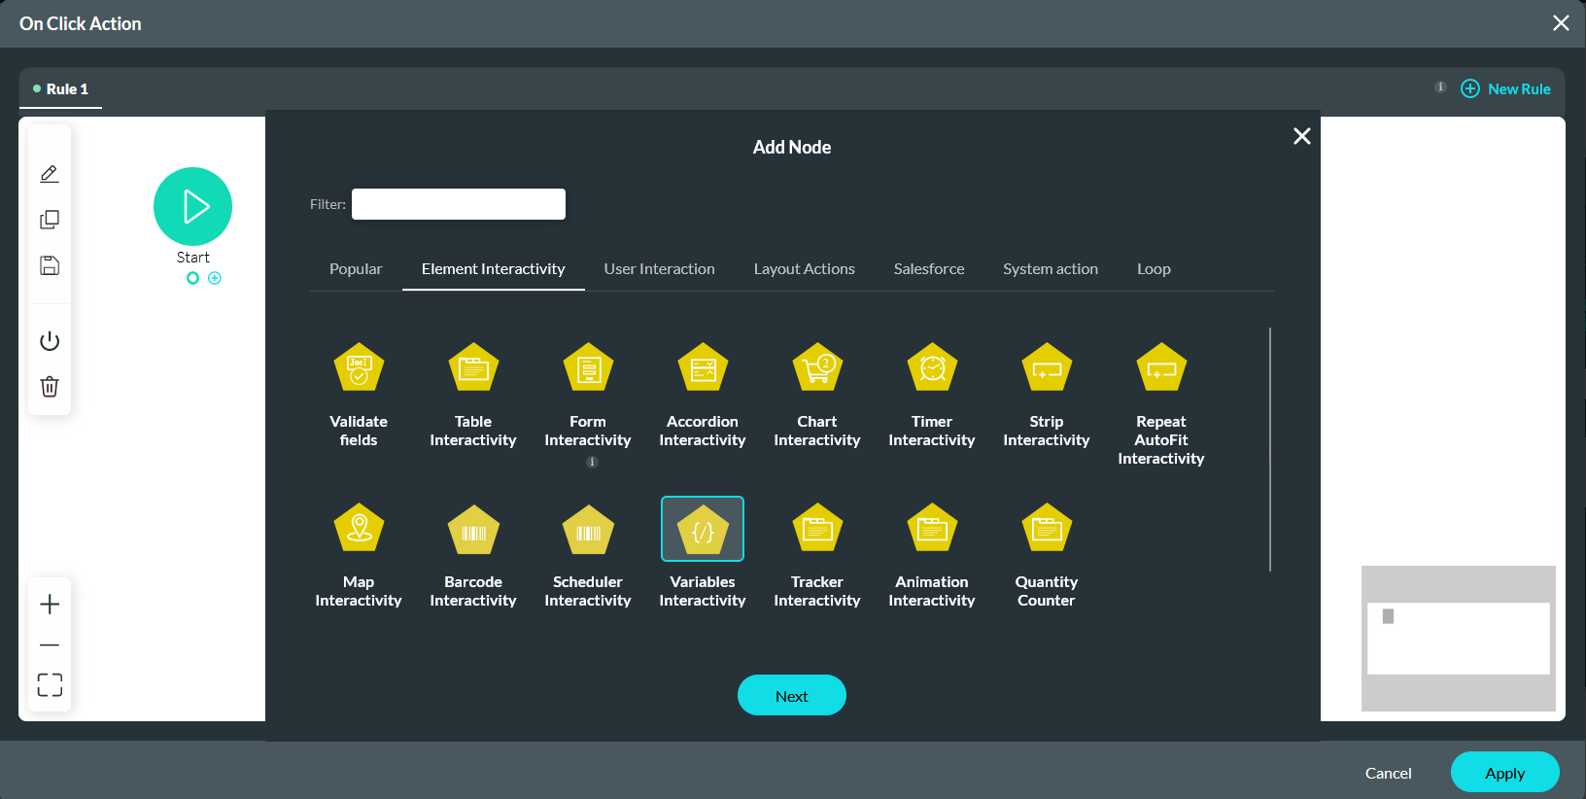Select the Barcode Interactivity node
The height and width of the screenshot is (799, 1586).
473,529
